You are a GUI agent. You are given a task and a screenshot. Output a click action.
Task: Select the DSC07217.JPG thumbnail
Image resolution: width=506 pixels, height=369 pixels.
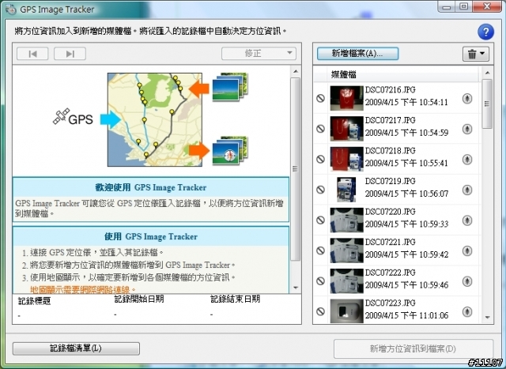[x=346, y=129]
